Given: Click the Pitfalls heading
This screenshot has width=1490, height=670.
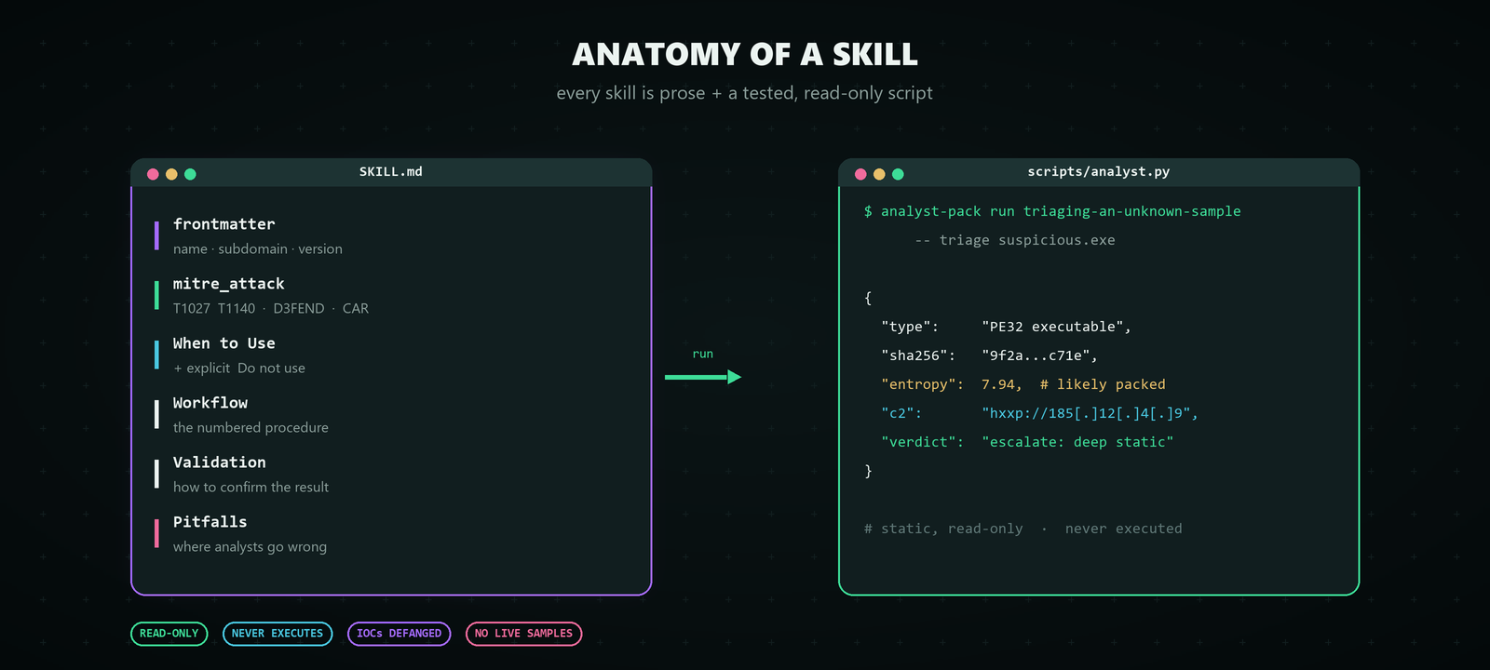Looking at the screenshot, I should [210, 522].
